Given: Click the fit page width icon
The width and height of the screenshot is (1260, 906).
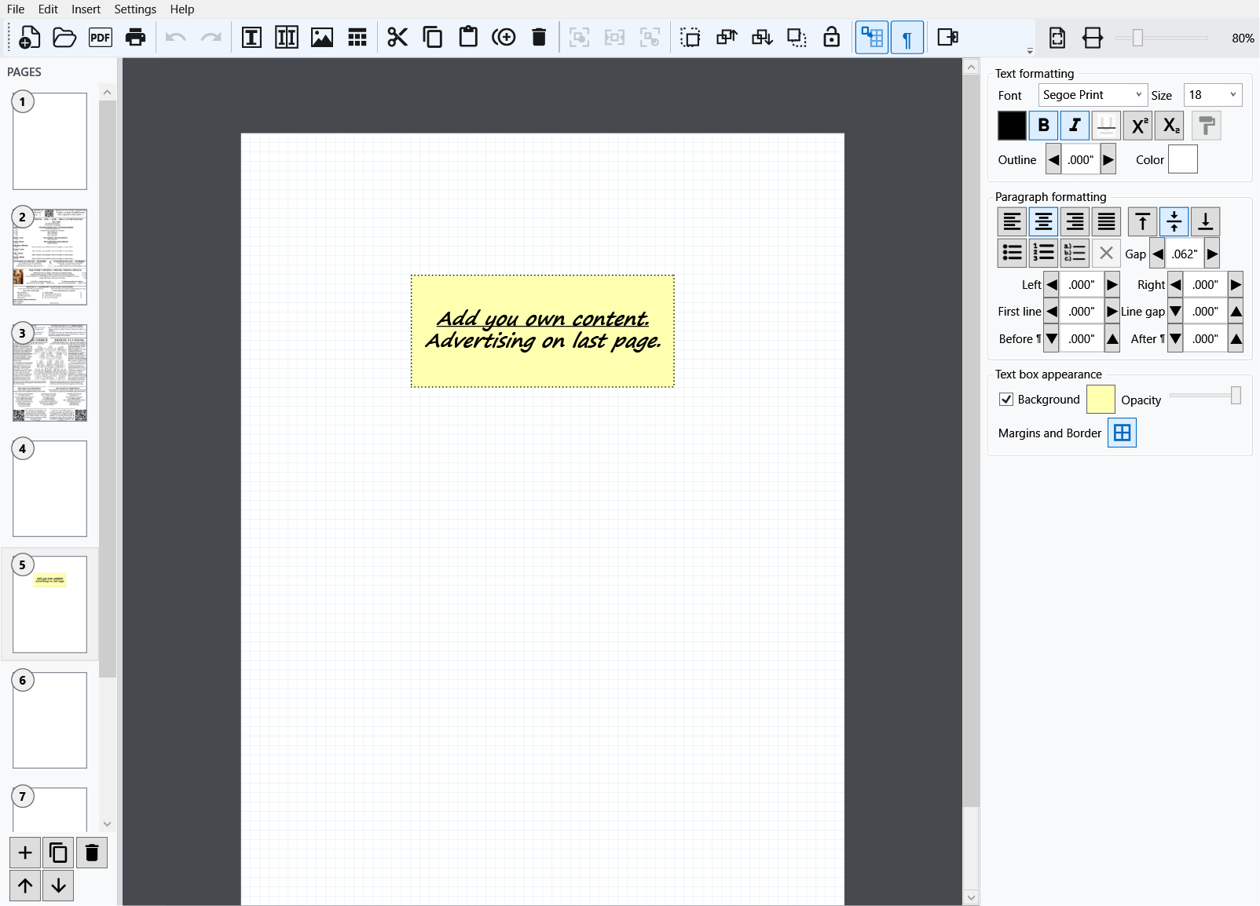Looking at the screenshot, I should coord(1093,37).
